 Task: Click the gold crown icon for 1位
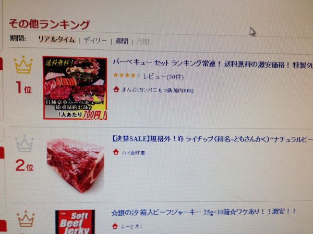coord(23,64)
